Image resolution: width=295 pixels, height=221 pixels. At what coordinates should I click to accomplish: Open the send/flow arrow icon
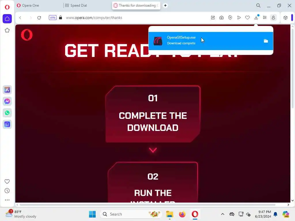[239, 18]
